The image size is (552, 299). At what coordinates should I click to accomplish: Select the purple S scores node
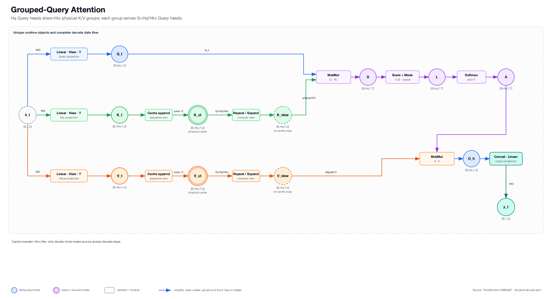[368, 77]
